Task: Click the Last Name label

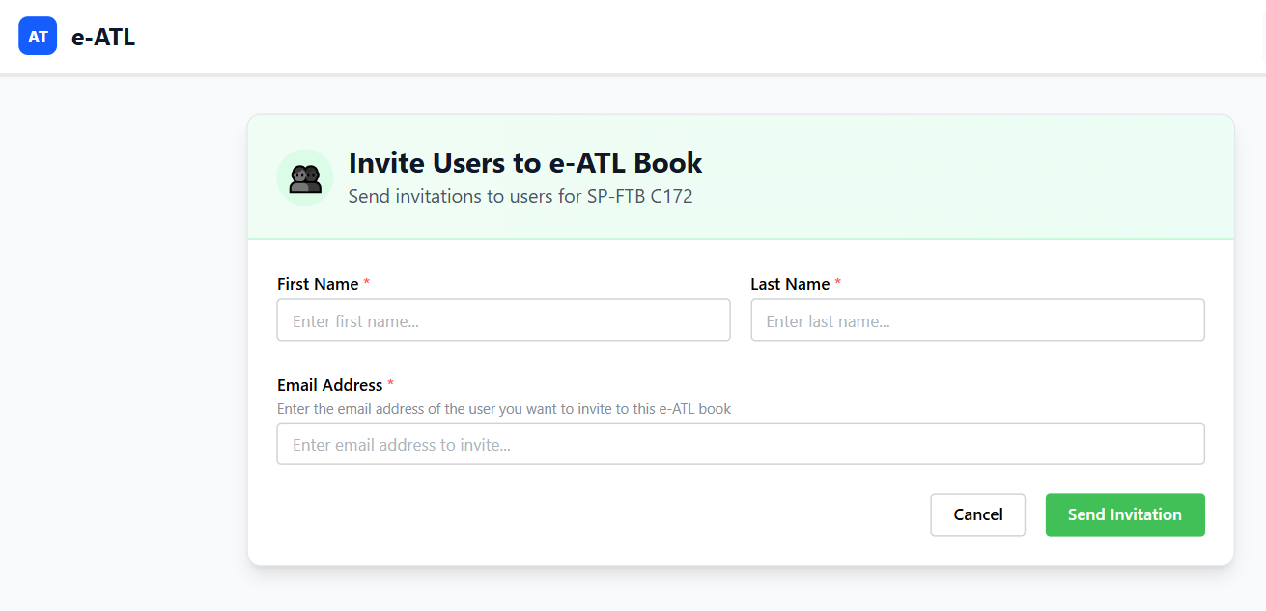Action: click(x=790, y=284)
